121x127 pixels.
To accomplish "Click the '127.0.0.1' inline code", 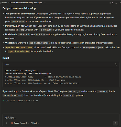I will [24, 34].
